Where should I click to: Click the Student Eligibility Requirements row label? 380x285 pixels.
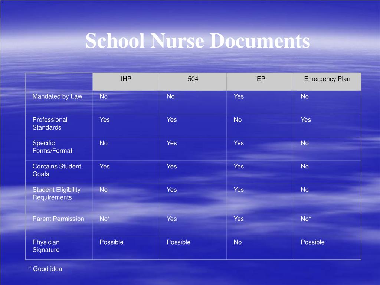(56, 193)
